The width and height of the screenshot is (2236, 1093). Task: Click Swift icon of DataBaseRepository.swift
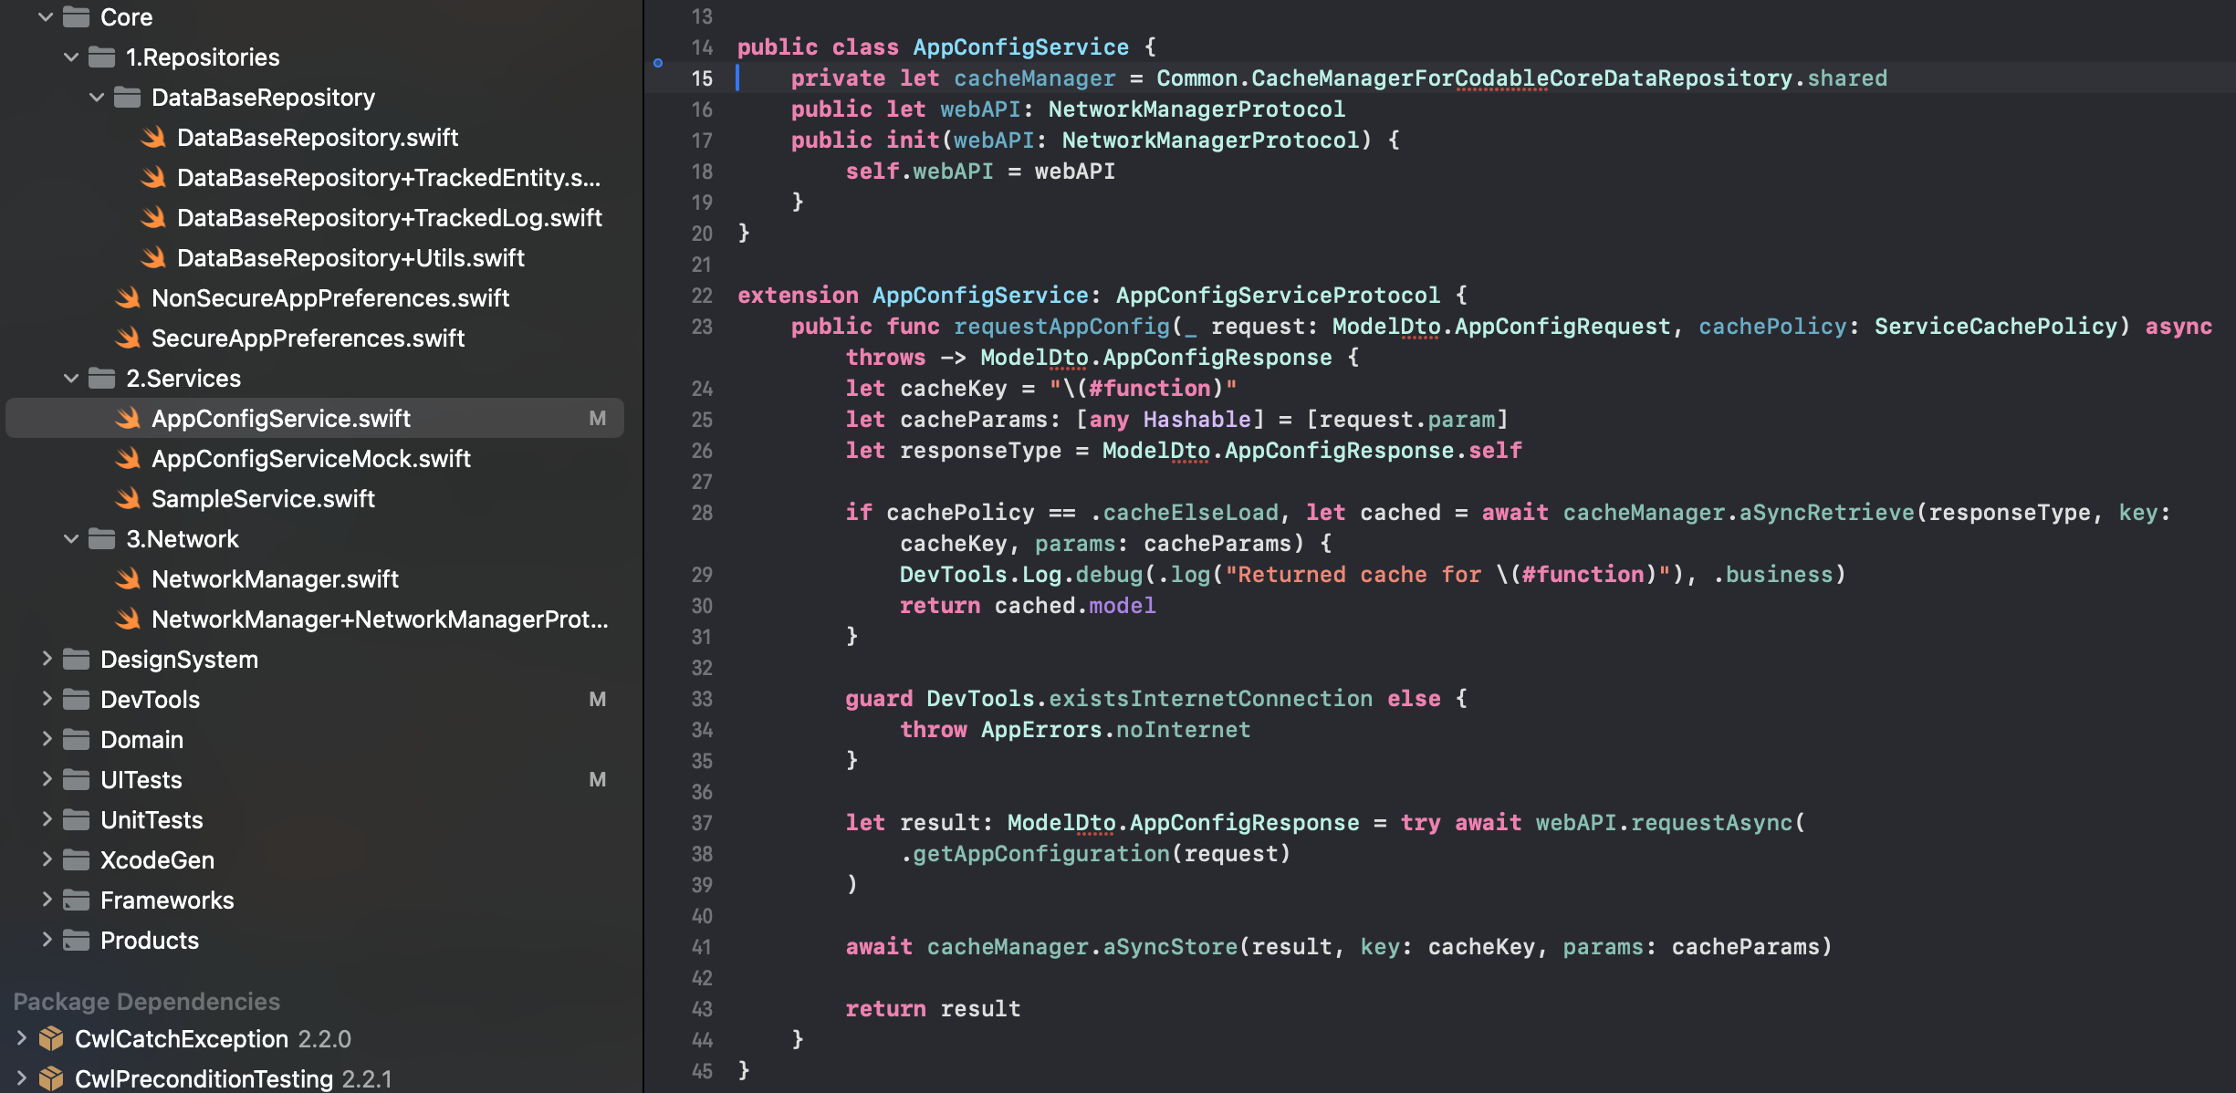[x=153, y=138]
